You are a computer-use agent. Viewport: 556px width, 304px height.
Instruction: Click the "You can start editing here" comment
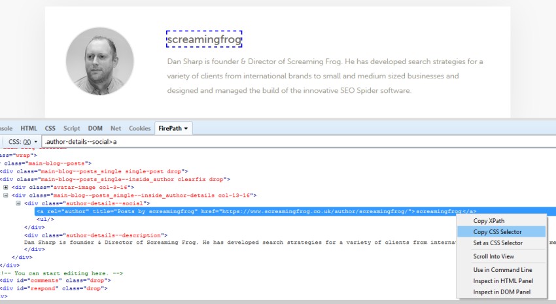pyautogui.click(x=61, y=273)
